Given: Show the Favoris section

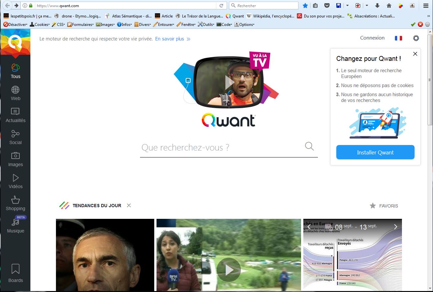Looking at the screenshot, I should click(x=384, y=206).
